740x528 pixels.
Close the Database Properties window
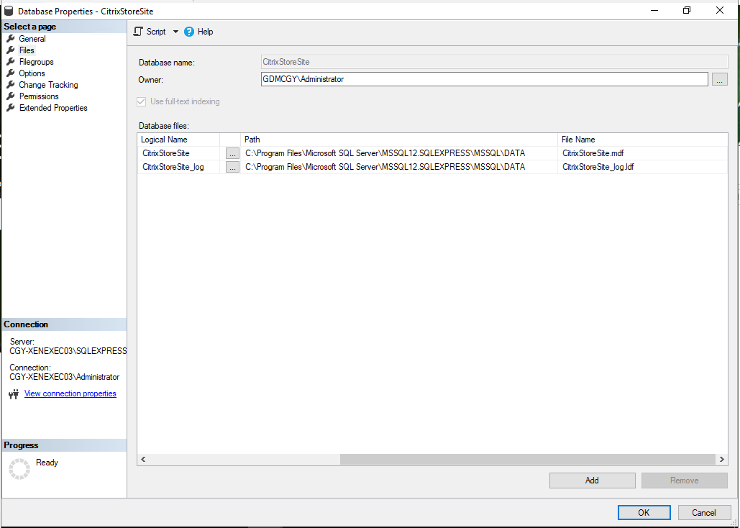click(x=720, y=10)
